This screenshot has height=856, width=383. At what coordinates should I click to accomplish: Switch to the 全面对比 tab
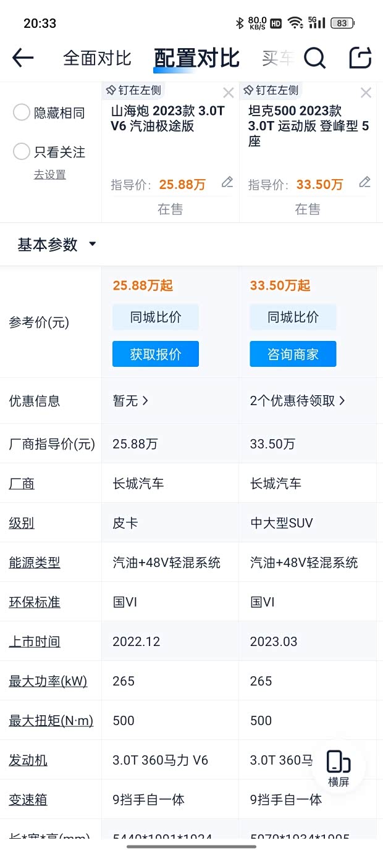97,58
